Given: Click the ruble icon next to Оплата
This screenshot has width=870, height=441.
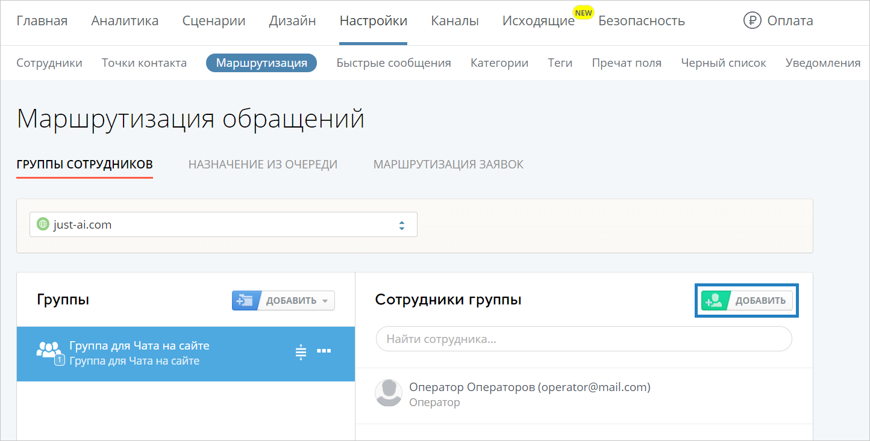Looking at the screenshot, I should click(753, 21).
